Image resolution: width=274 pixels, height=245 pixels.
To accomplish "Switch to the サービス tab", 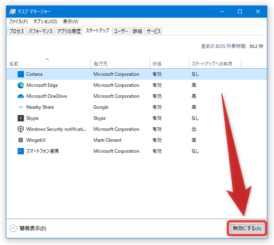I will point(154,31).
